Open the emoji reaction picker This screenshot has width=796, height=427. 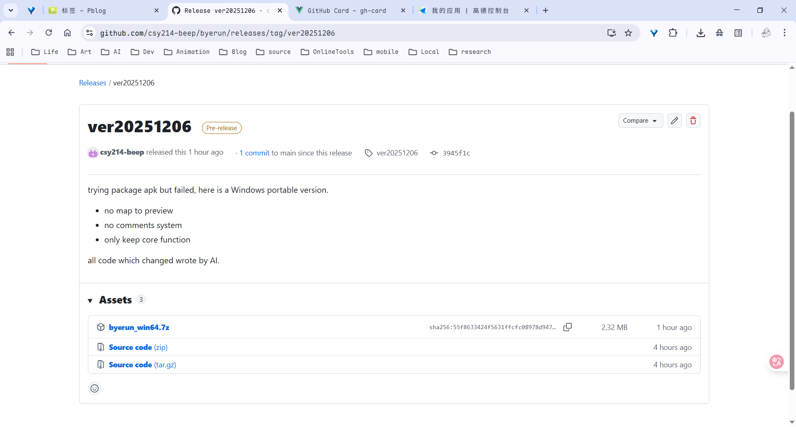95,388
